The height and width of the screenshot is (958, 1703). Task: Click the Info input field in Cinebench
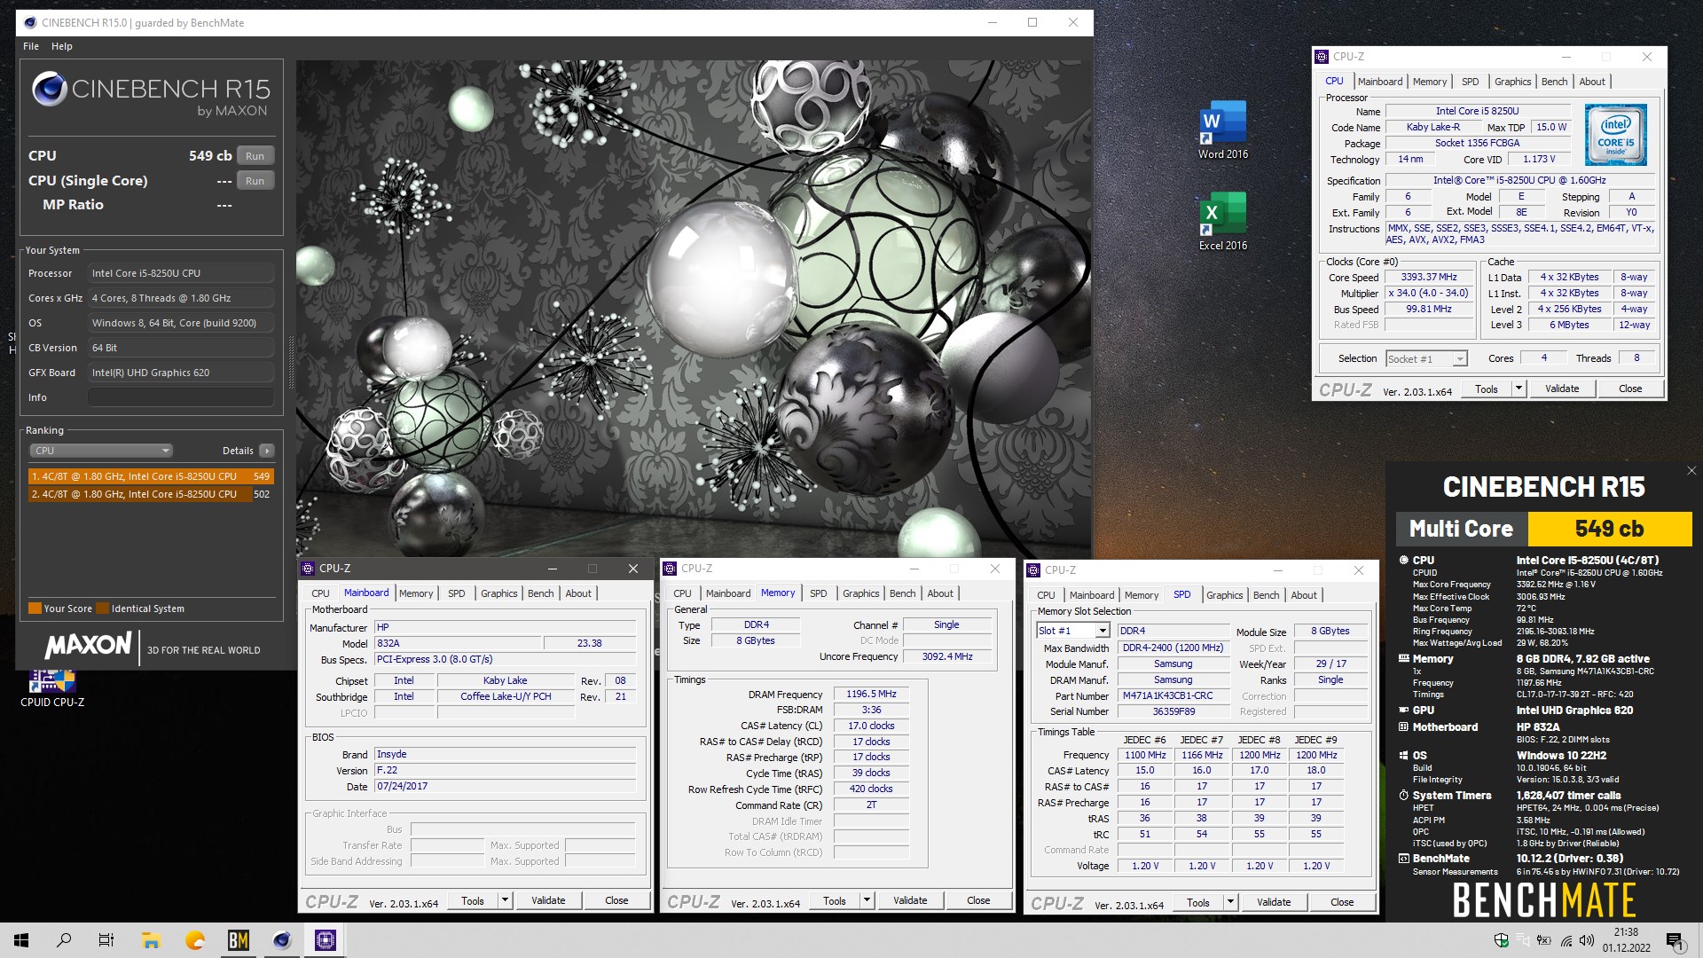pos(180,397)
